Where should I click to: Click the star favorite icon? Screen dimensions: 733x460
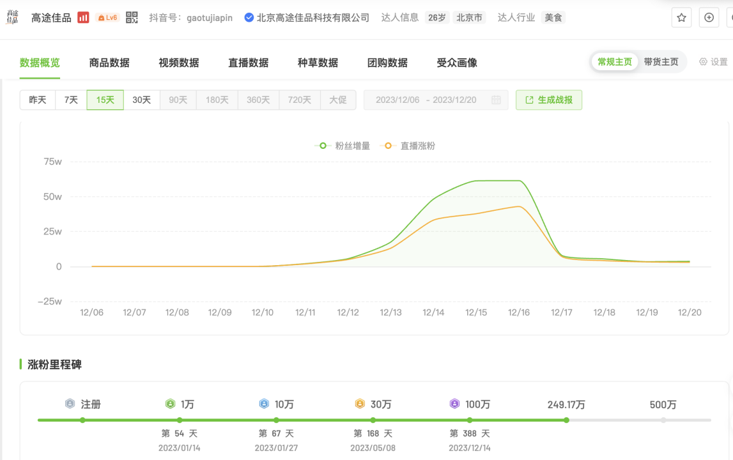click(x=681, y=18)
